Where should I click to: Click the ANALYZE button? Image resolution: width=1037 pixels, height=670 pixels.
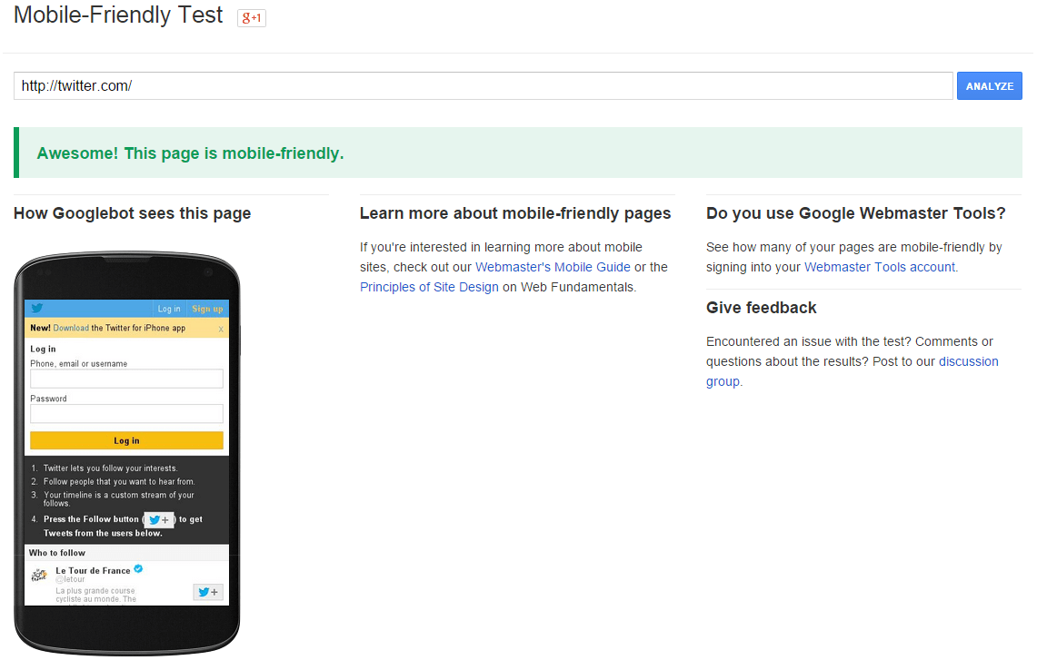990,86
